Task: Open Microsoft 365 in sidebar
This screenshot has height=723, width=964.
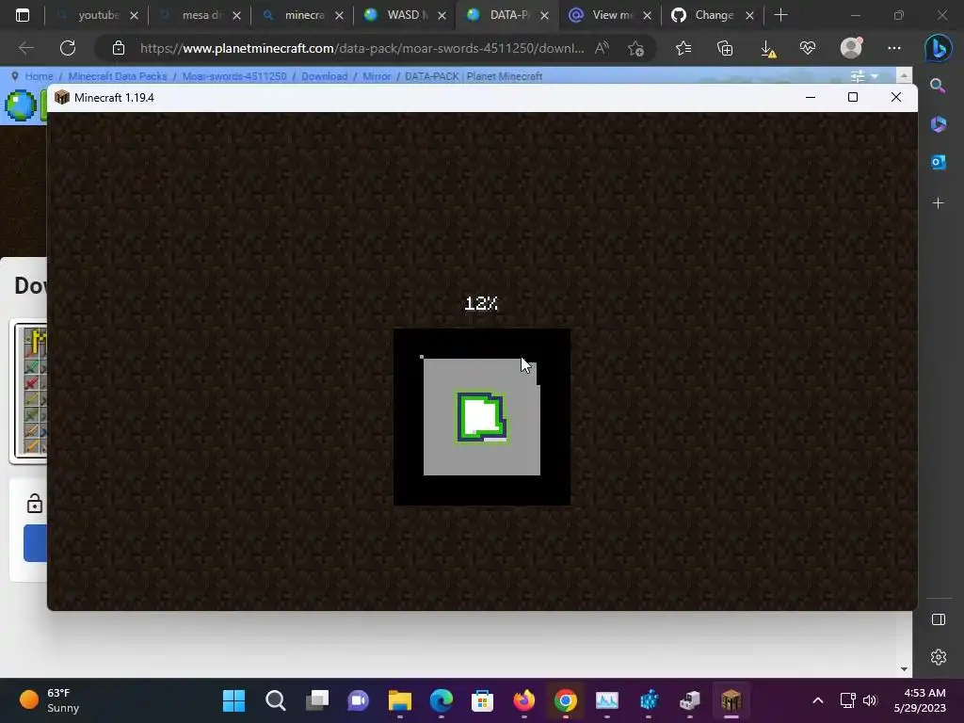Action: tap(939, 124)
